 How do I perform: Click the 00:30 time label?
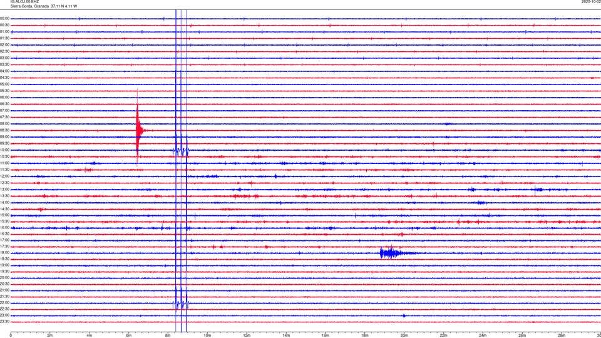pyautogui.click(x=4, y=25)
